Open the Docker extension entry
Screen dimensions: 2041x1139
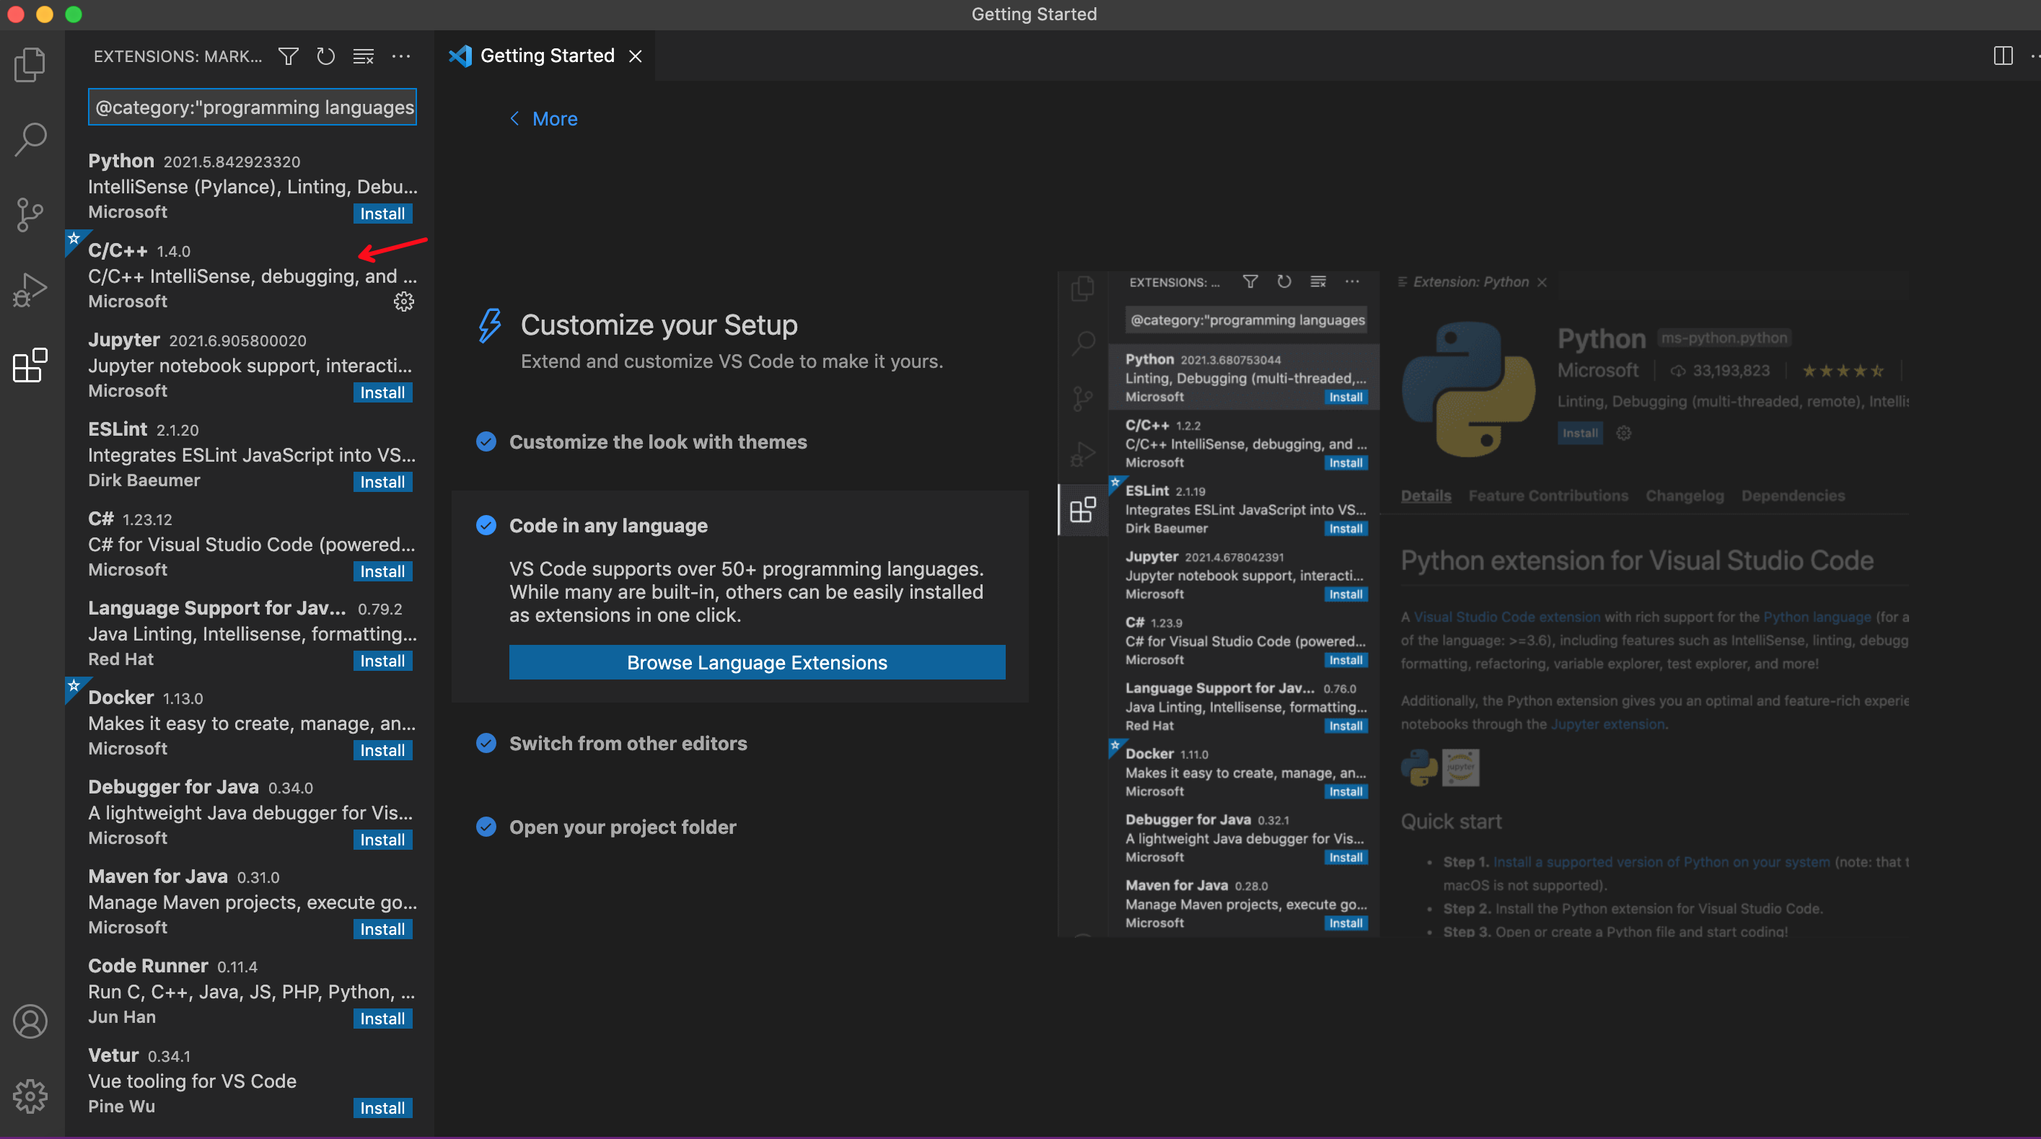click(x=250, y=724)
